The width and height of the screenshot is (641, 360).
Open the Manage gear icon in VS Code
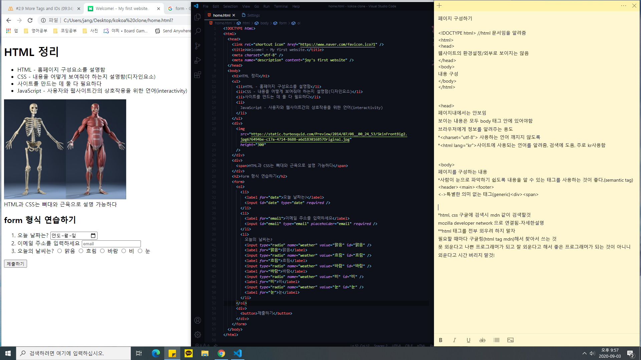point(198,334)
